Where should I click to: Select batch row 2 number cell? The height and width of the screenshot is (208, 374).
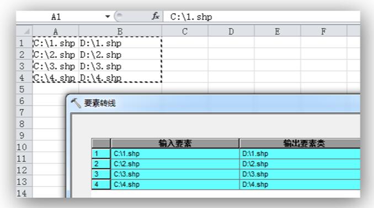coord(101,164)
